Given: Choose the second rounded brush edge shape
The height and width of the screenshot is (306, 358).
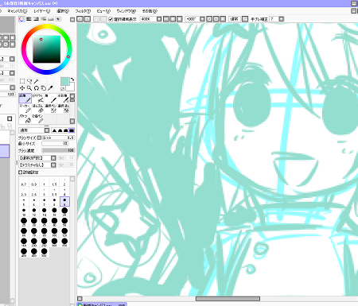Looking at the screenshot, I should (x=60, y=130).
